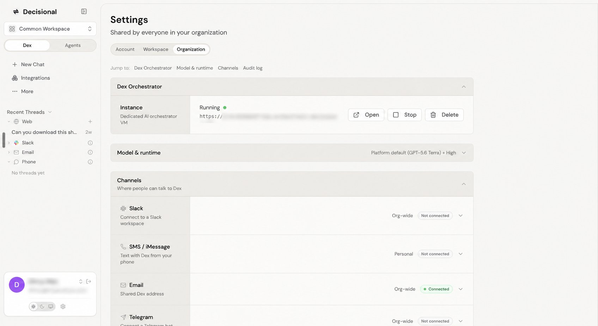Viewport: 598px width, 326px height.
Task: Click the blurred instance URL
Action: click(x=268, y=117)
